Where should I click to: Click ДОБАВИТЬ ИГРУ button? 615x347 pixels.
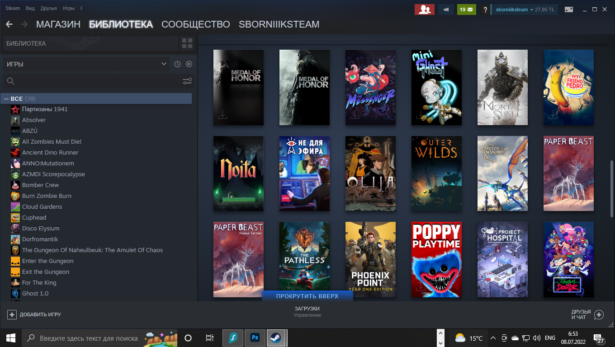(34, 314)
